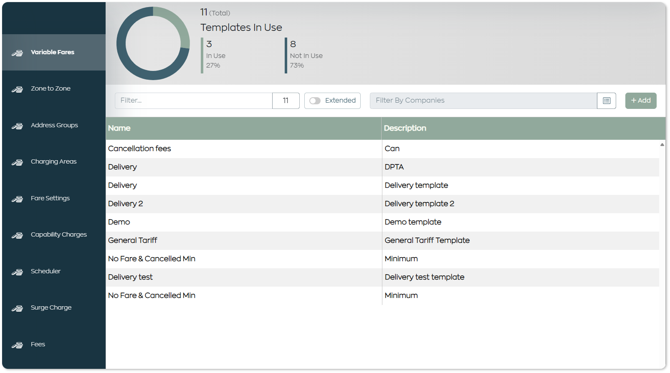Click the Capability Charges coins icon
This screenshot has width=670, height=373.
[x=17, y=235]
